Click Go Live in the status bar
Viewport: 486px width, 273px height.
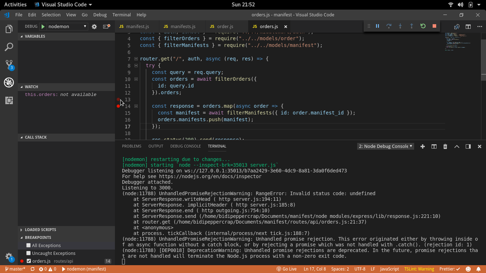coord(286,269)
